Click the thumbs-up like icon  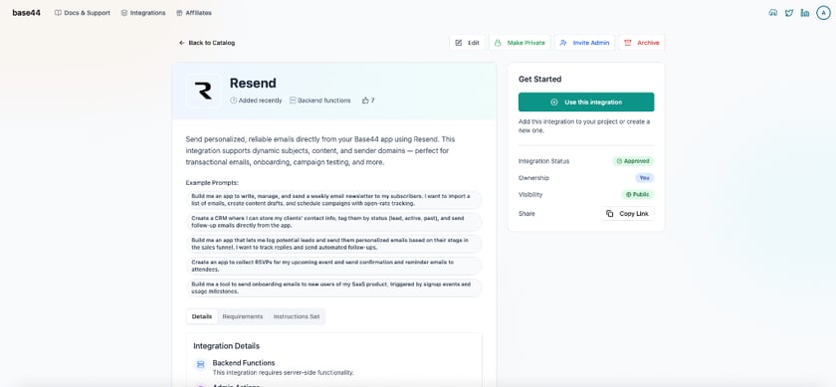(x=365, y=100)
